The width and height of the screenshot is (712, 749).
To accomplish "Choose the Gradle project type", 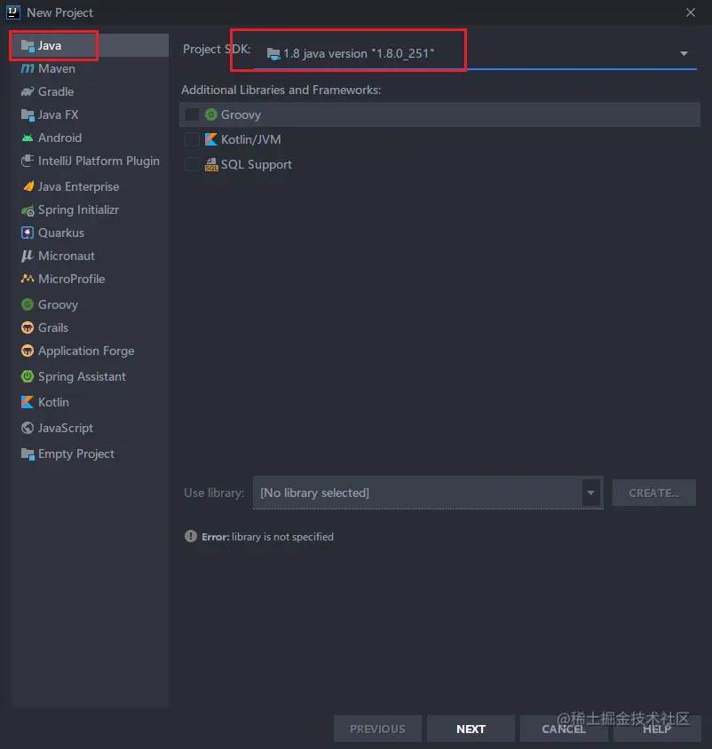I will (x=90, y=91).
